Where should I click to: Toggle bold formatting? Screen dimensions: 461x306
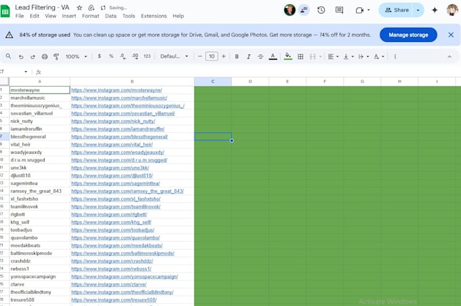[x=237, y=56]
